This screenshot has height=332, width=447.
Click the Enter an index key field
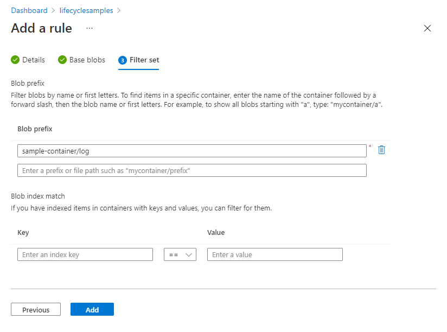click(x=85, y=254)
